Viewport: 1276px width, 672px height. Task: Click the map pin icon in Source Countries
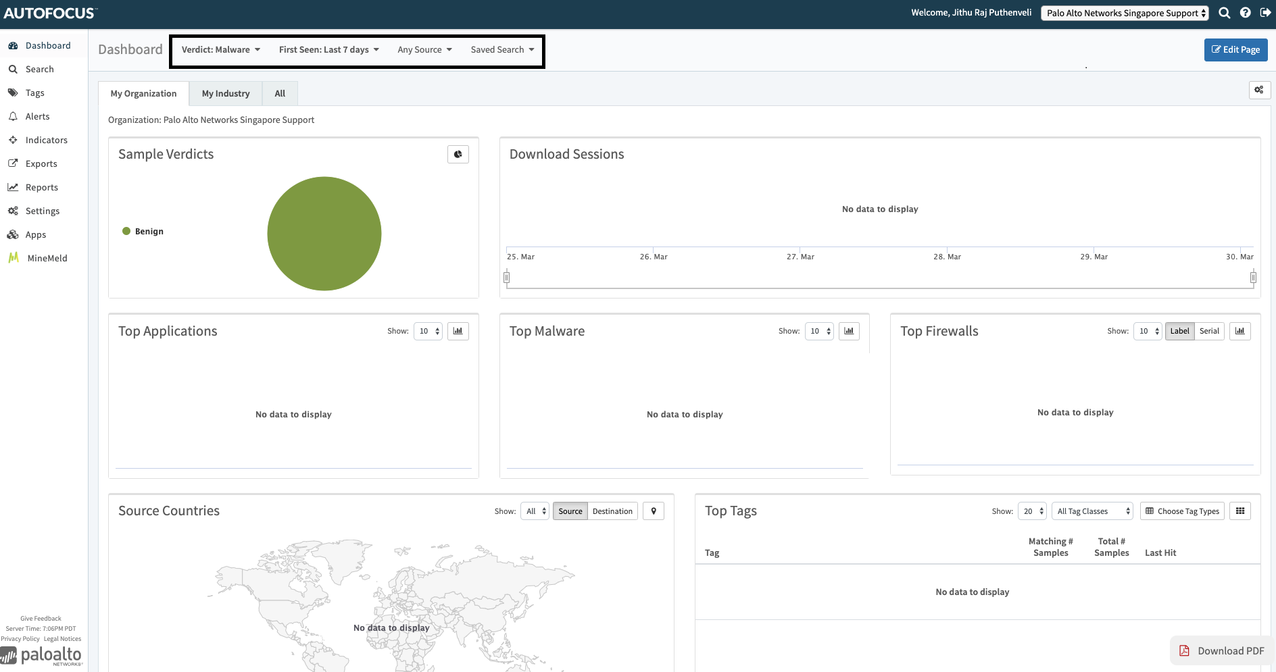tap(654, 511)
